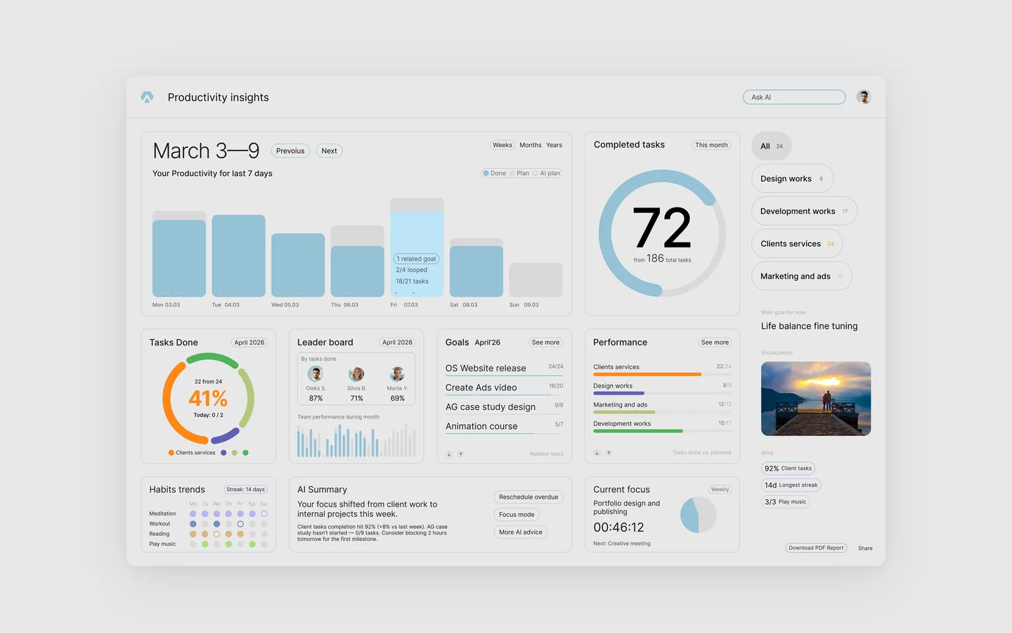Click the purple legend dot under Tasks Done
Screen dimensions: 1012x633
223,453
